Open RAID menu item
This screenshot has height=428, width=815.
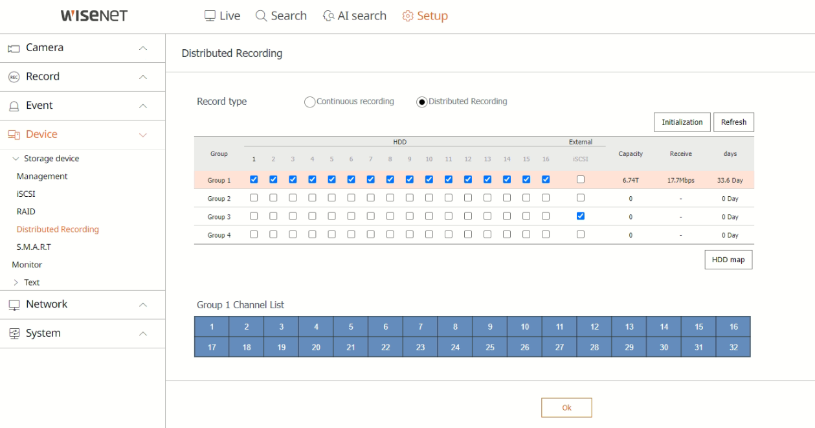(26, 212)
